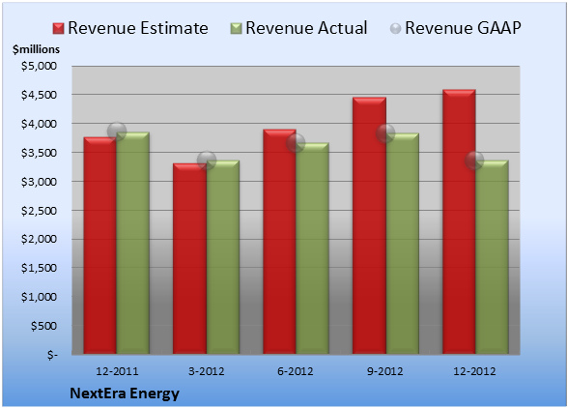Select the green actual bar for 12-2011
Viewport: 568px width, 408px height.
133,243
